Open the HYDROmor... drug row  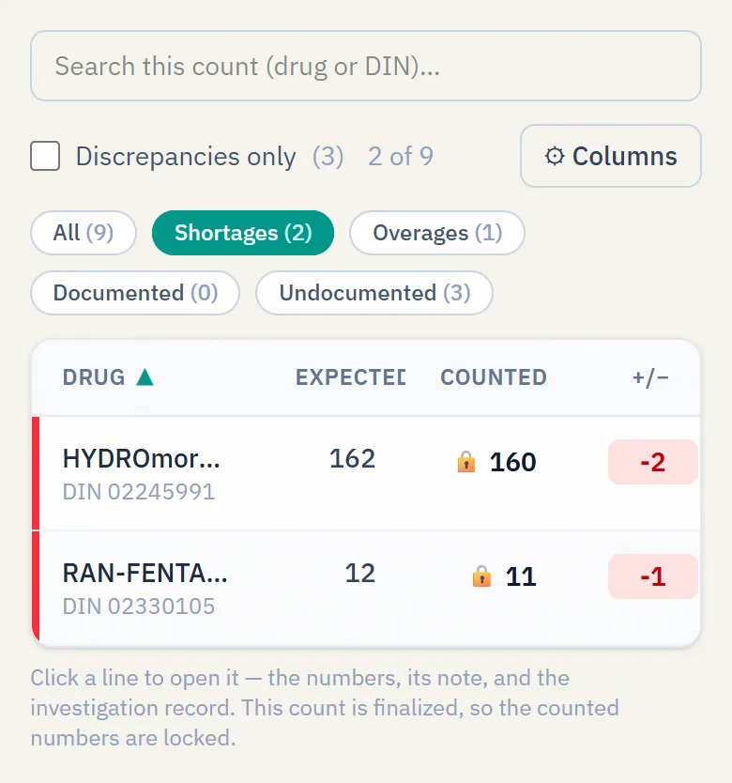tap(366, 473)
